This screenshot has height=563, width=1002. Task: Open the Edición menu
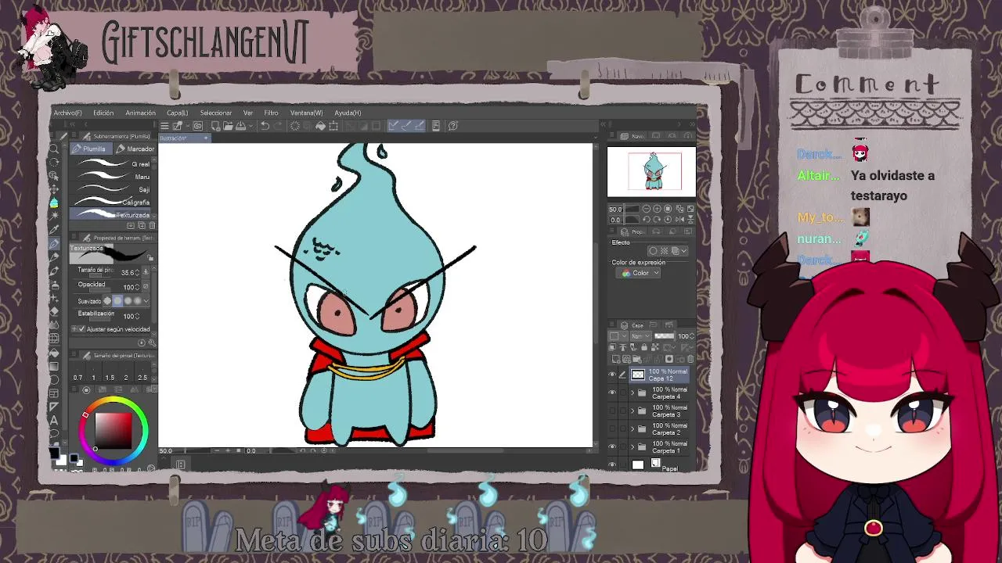pyautogui.click(x=103, y=113)
